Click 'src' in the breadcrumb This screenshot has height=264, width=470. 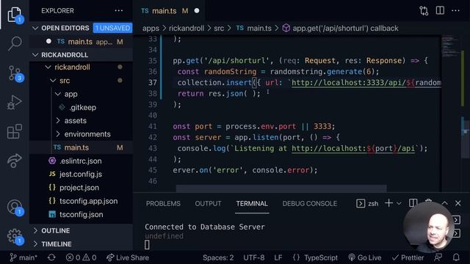coord(219,29)
